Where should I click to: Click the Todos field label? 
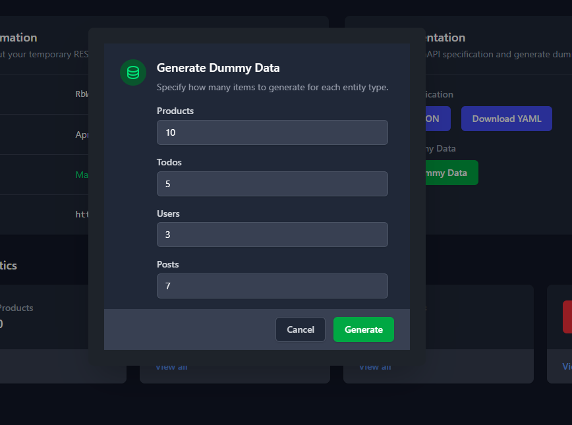[x=169, y=162]
